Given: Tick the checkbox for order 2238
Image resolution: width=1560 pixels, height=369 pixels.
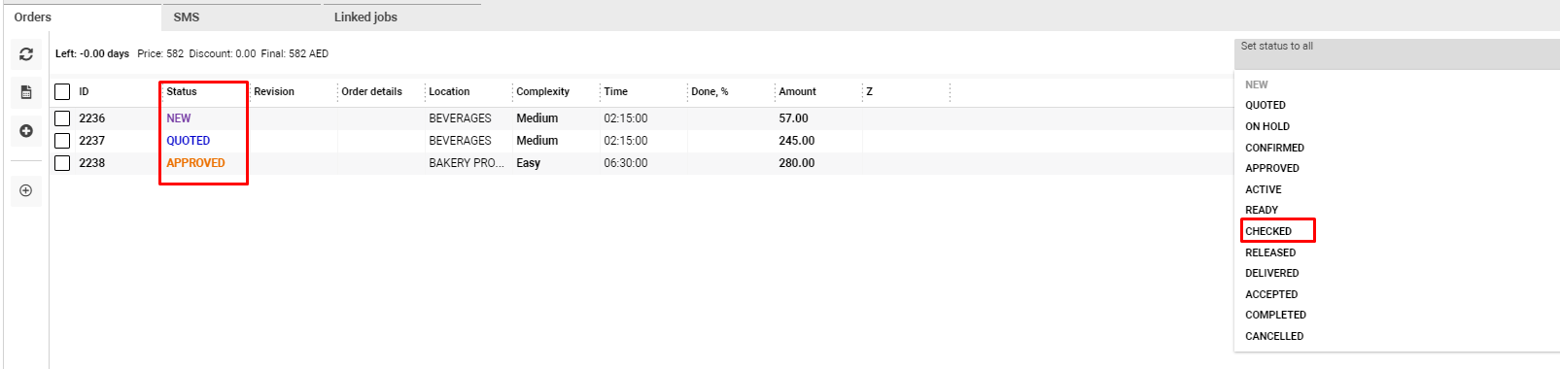Looking at the screenshot, I should point(62,163).
